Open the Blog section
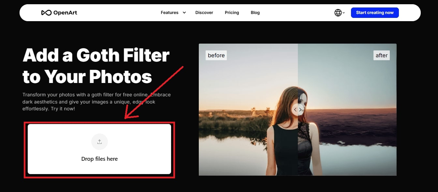This screenshot has width=438, height=192. [x=255, y=12]
